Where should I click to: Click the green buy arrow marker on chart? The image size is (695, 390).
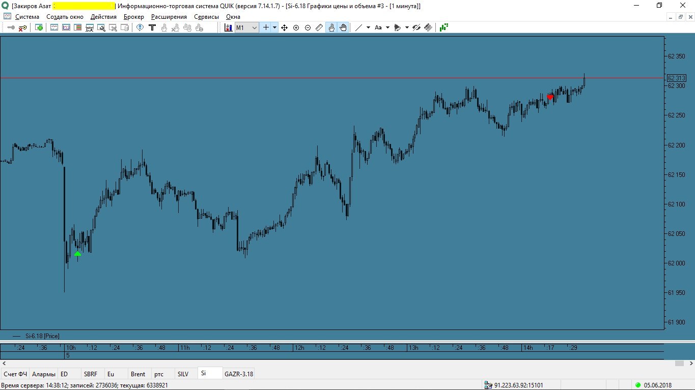coord(77,253)
